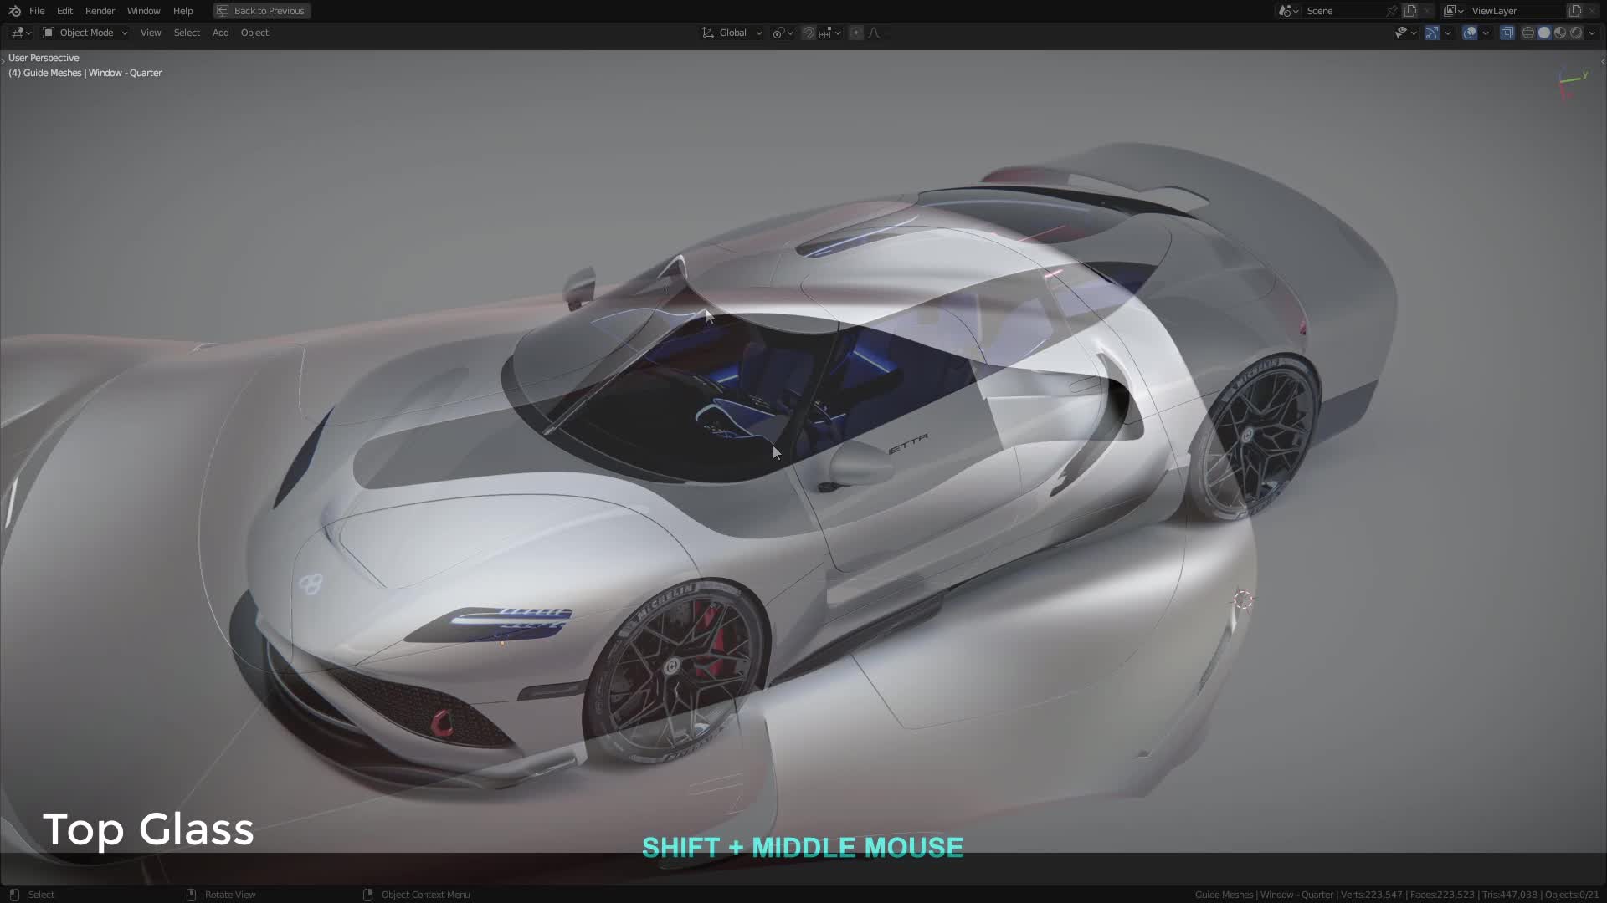Click the Rotate View mouse status icon
Viewport: 1607px width, 903px height.
(191, 895)
